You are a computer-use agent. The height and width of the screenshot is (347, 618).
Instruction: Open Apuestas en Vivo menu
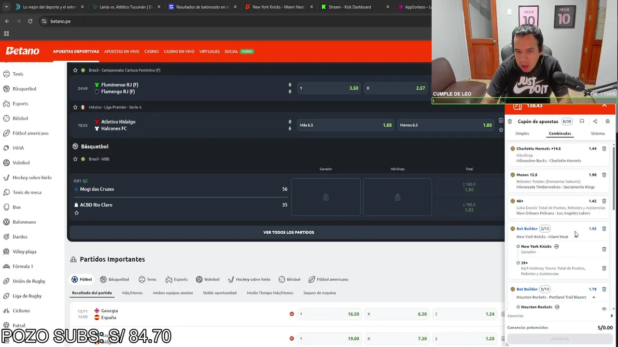122,52
